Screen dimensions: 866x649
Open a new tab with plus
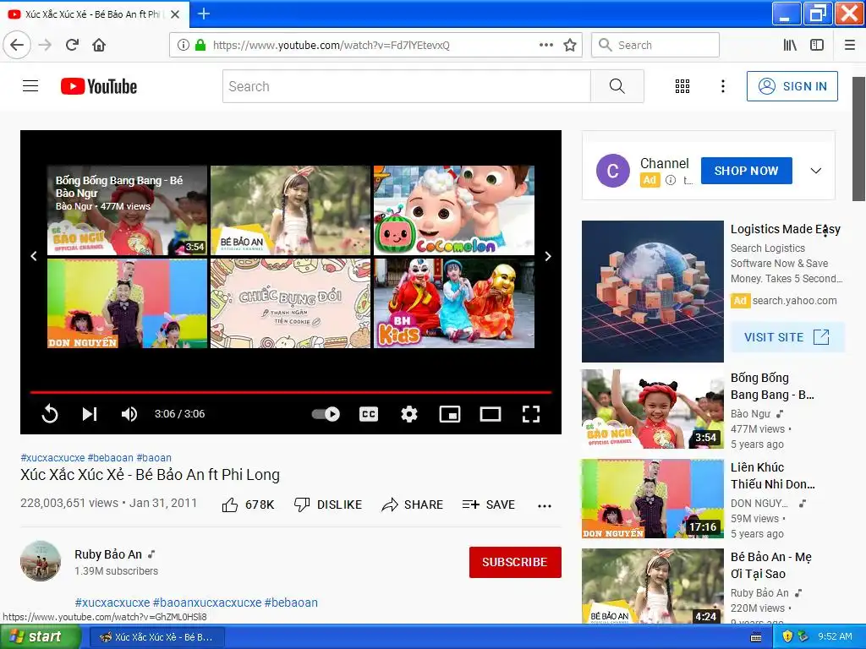pyautogui.click(x=203, y=14)
